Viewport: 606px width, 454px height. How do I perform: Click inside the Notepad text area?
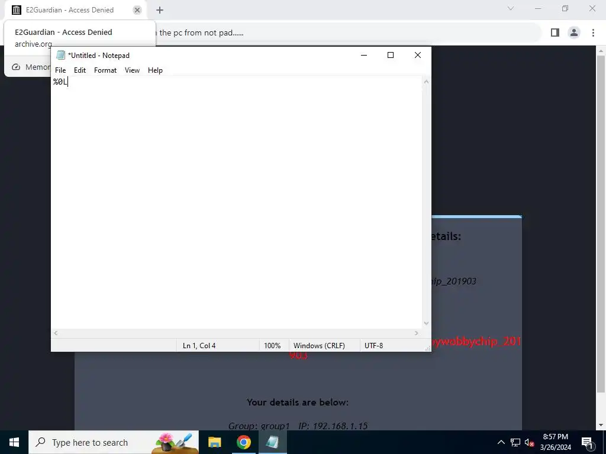coord(237,203)
